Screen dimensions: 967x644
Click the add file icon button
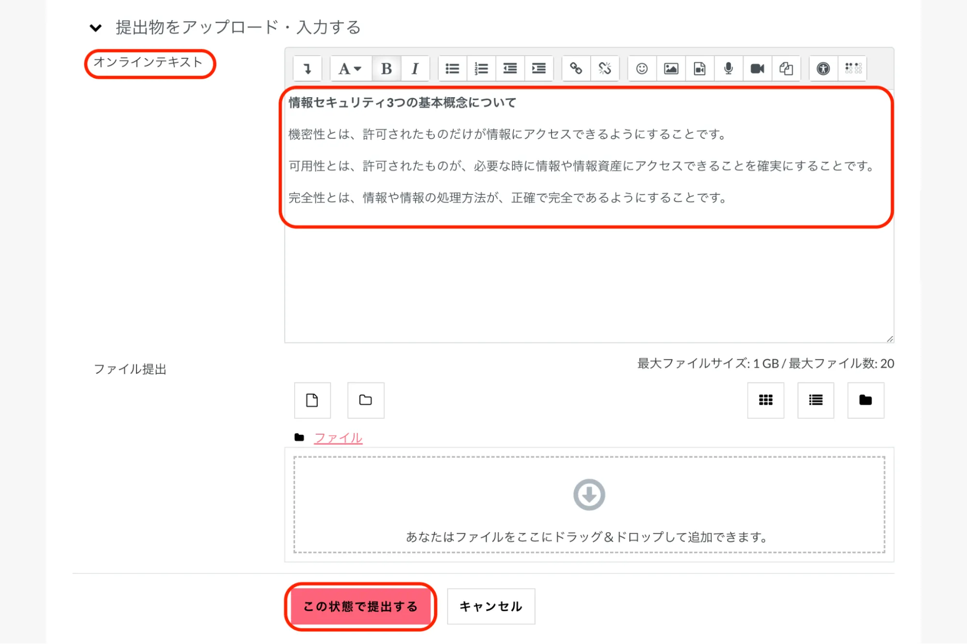click(312, 400)
